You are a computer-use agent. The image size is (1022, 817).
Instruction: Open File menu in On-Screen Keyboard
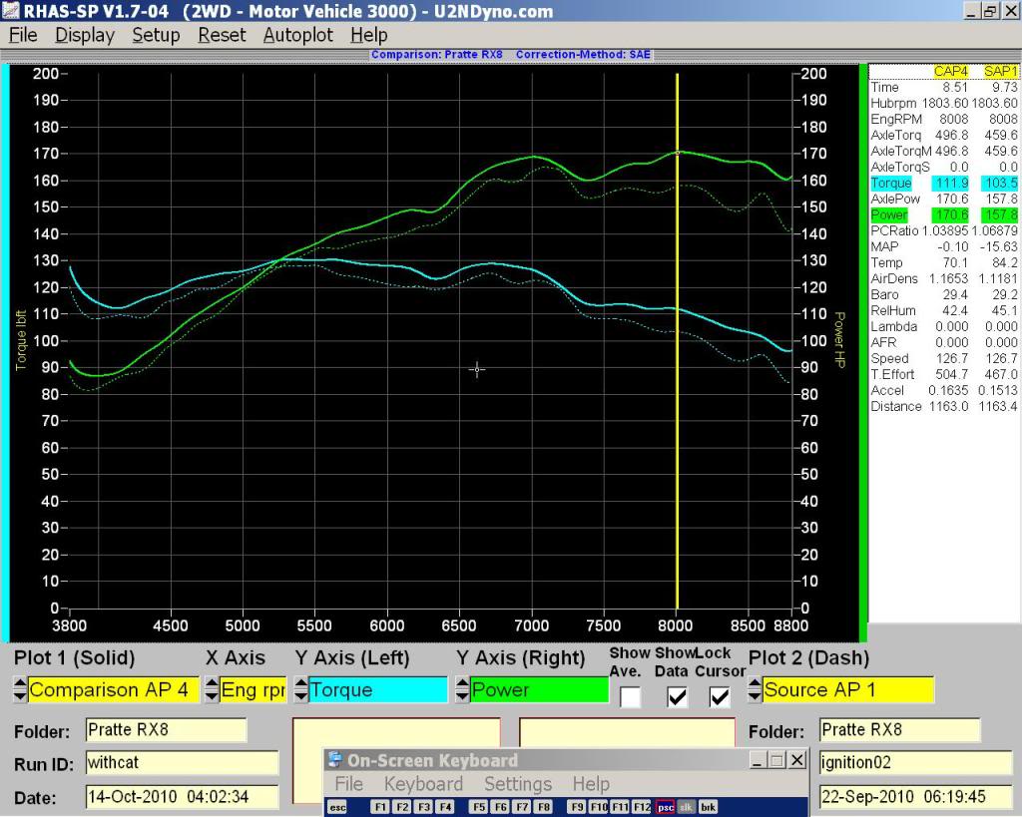click(x=348, y=783)
